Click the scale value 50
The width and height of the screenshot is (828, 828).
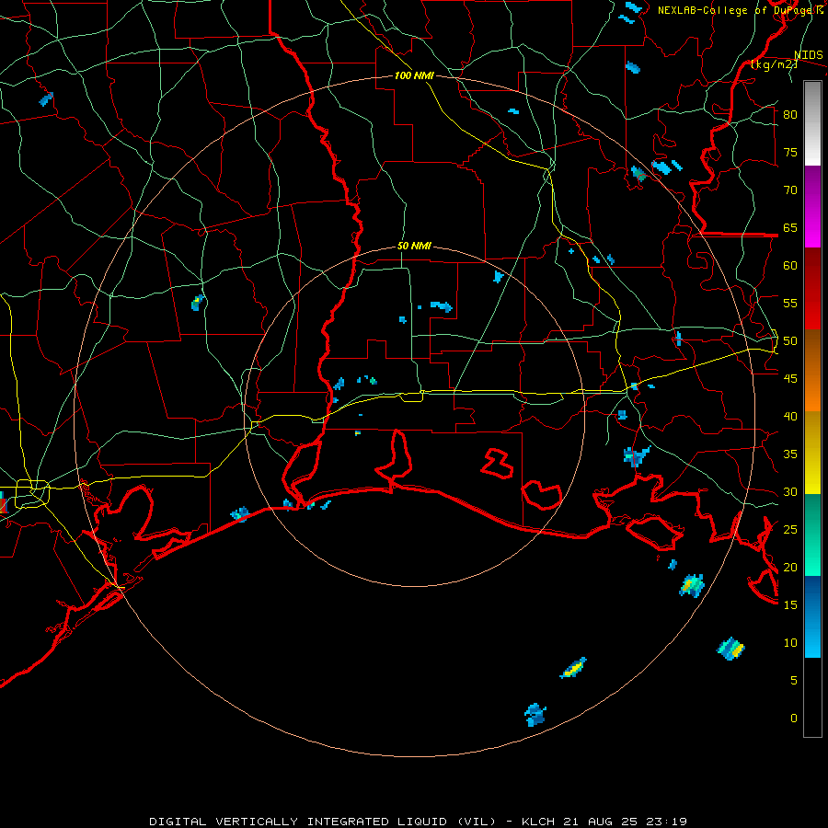(x=790, y=341)
